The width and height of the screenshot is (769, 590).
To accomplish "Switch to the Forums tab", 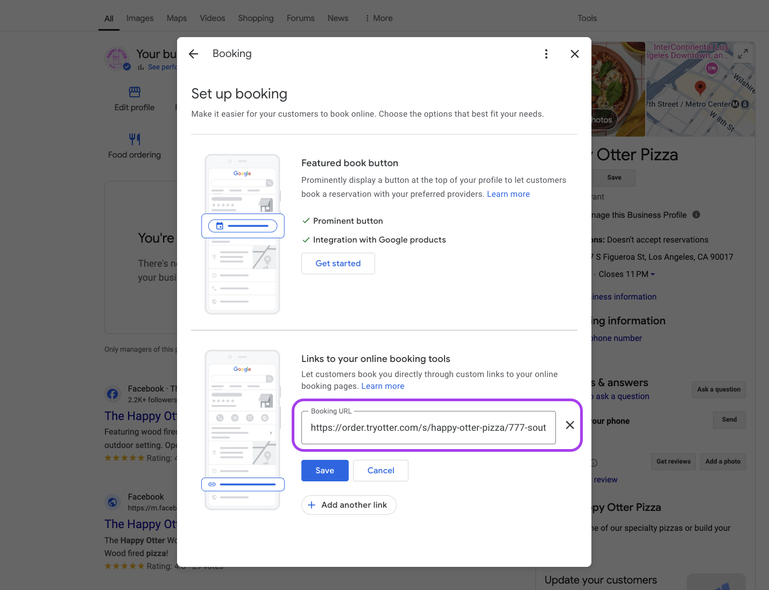I will (300, 18).
